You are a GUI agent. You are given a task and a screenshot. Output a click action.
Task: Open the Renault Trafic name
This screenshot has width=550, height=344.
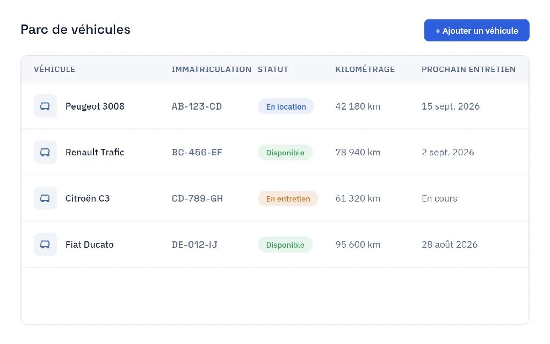pyautogui.click(x=95, y=152)
